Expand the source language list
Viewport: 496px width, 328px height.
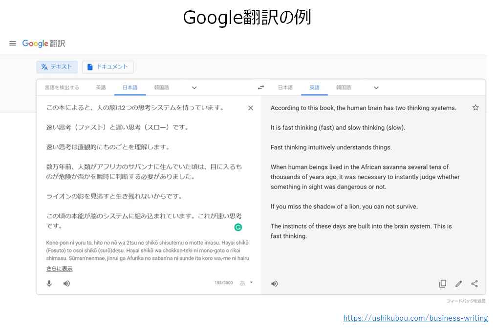pos(194,88)
